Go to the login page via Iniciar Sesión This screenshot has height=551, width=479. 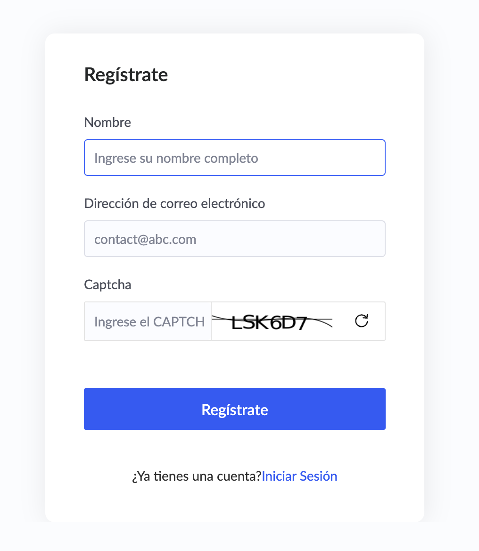(299, 476)
